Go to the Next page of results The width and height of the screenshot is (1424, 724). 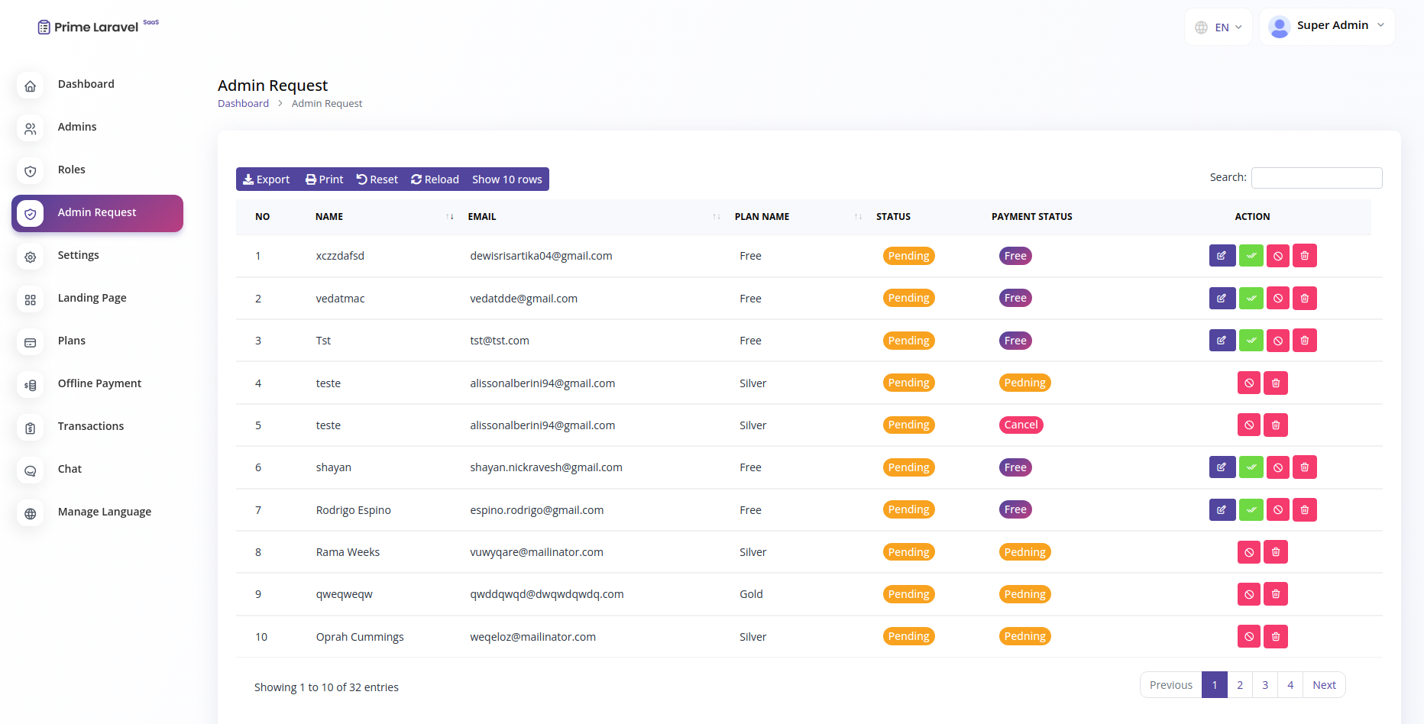(1324, 684)
